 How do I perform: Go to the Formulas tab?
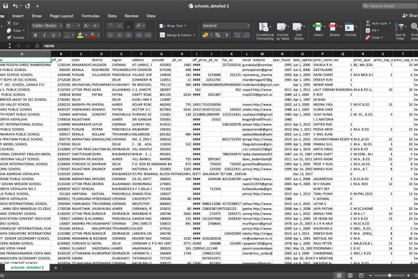pyautogui.click(x=91, y=16)
